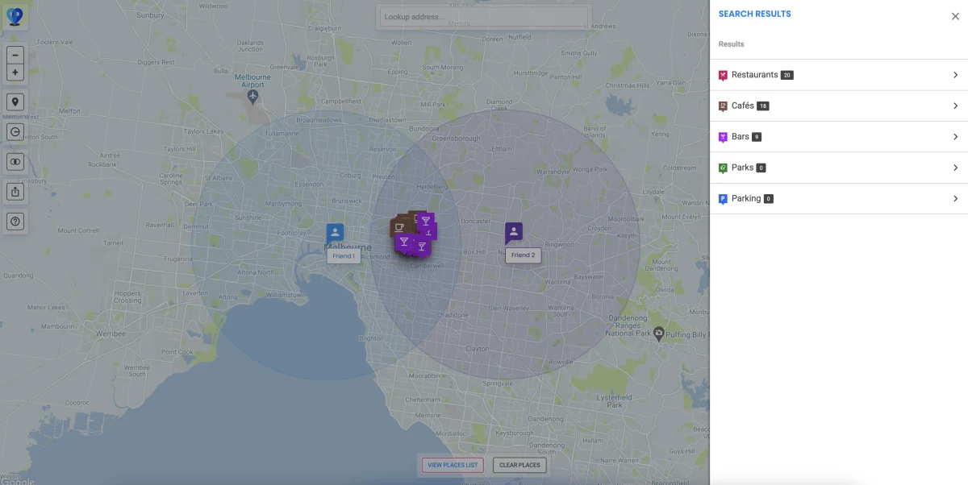Image resolution: width=968 pixels, height=485 pixels.
Task: Click the blue Friend 1 person marker
Action: point(336,233)
